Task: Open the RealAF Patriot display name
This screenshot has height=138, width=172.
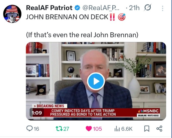Action: pos(49,8)
